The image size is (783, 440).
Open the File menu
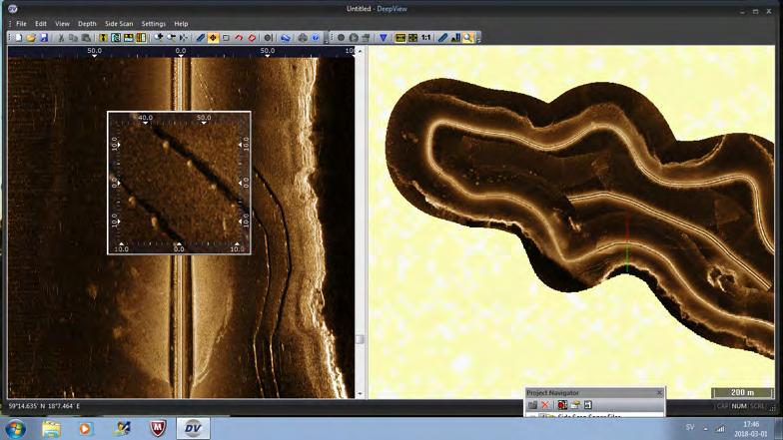point(22,24)
